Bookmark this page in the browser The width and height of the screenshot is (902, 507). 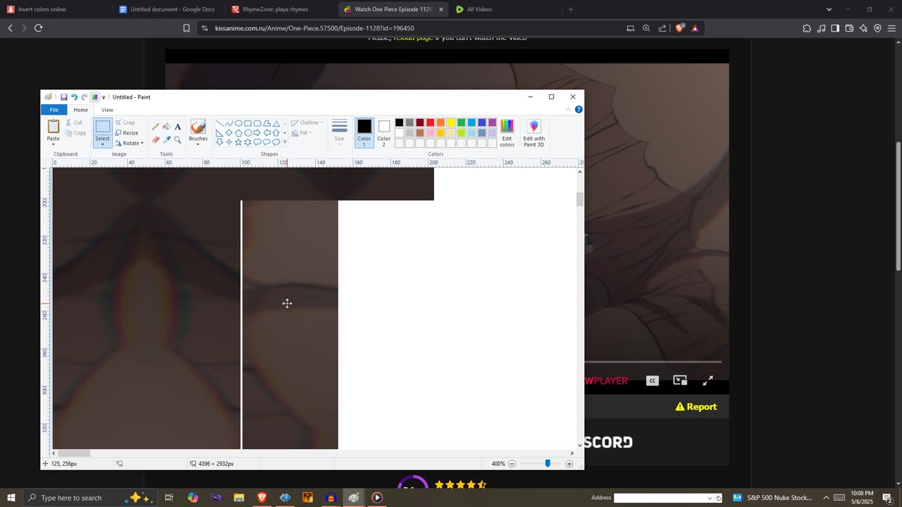tap(186, 28)
